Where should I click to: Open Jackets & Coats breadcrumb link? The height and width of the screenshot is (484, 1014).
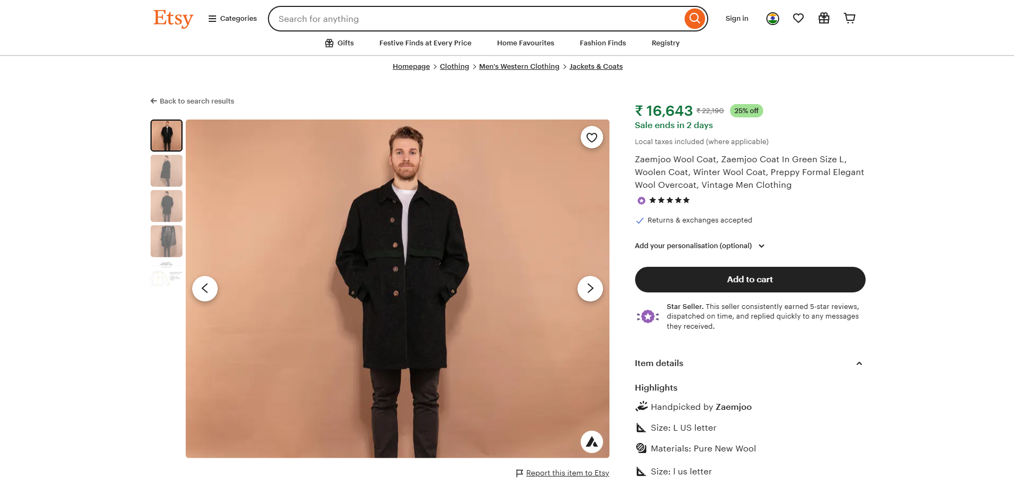tap(596, 67)
